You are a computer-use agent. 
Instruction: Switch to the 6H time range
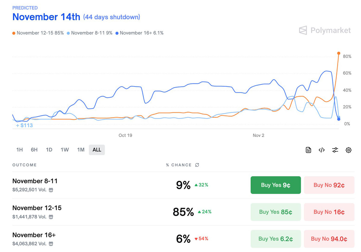34,150
